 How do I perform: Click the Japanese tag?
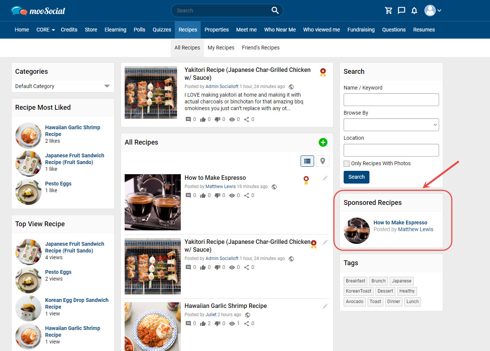[402, 281]
